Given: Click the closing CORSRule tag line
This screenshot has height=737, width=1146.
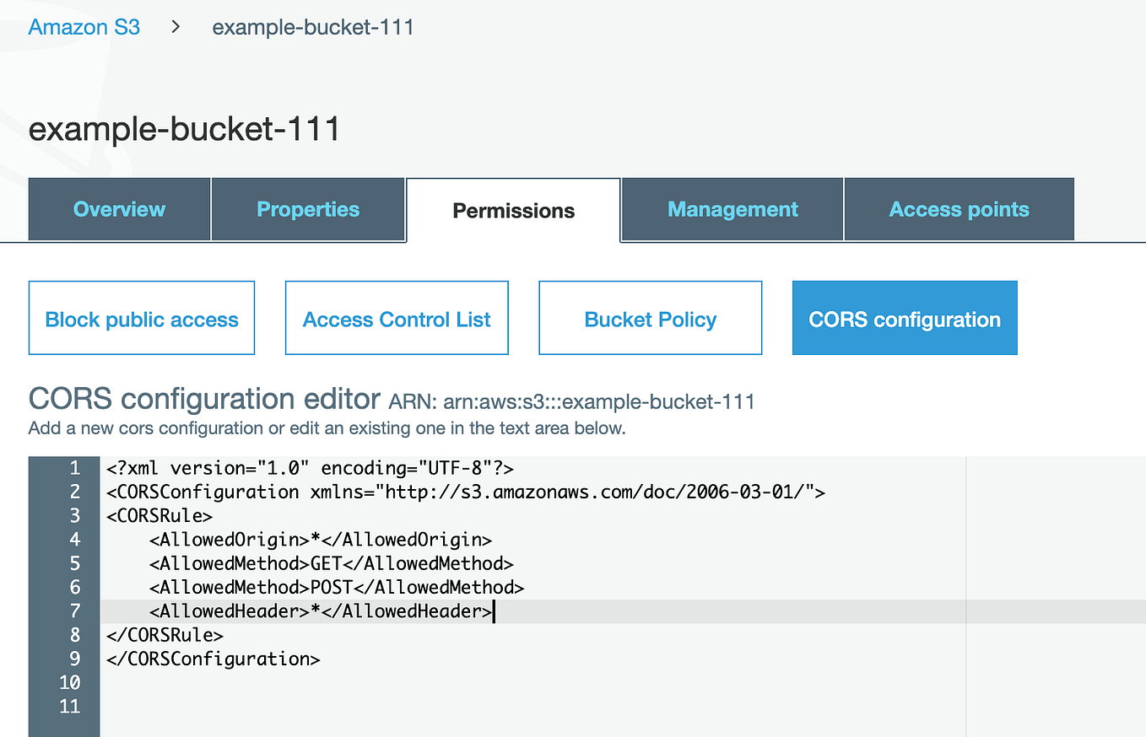Looking at the screenshot, I should click(163, 635).
